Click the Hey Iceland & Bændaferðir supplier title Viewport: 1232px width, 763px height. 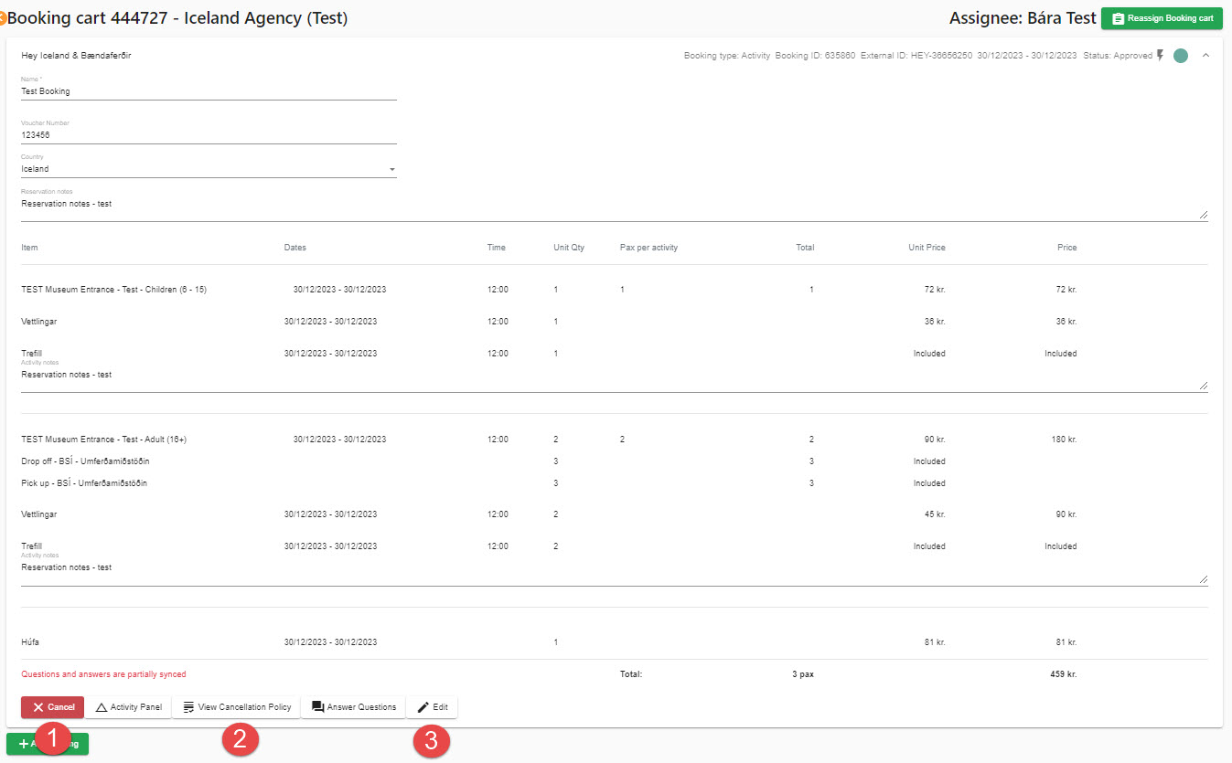76,56
